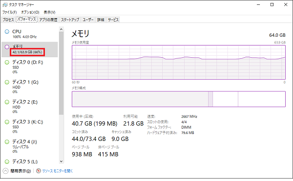This screenshot has height=181, width=293.
Task: Click the 415 MB non-paged pool value
Action: [x=108, y=155]
